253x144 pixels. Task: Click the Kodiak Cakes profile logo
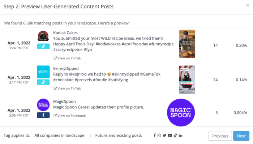(x=43, y=37)
